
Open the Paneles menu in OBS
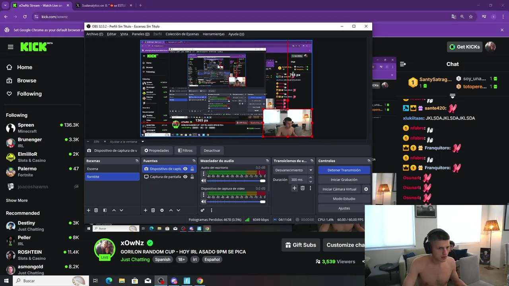141,34
